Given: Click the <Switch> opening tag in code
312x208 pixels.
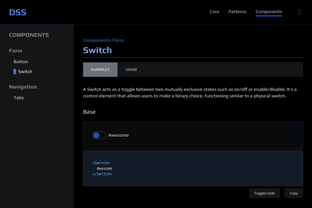Looking at the screenshot, I should coord(101,163).
